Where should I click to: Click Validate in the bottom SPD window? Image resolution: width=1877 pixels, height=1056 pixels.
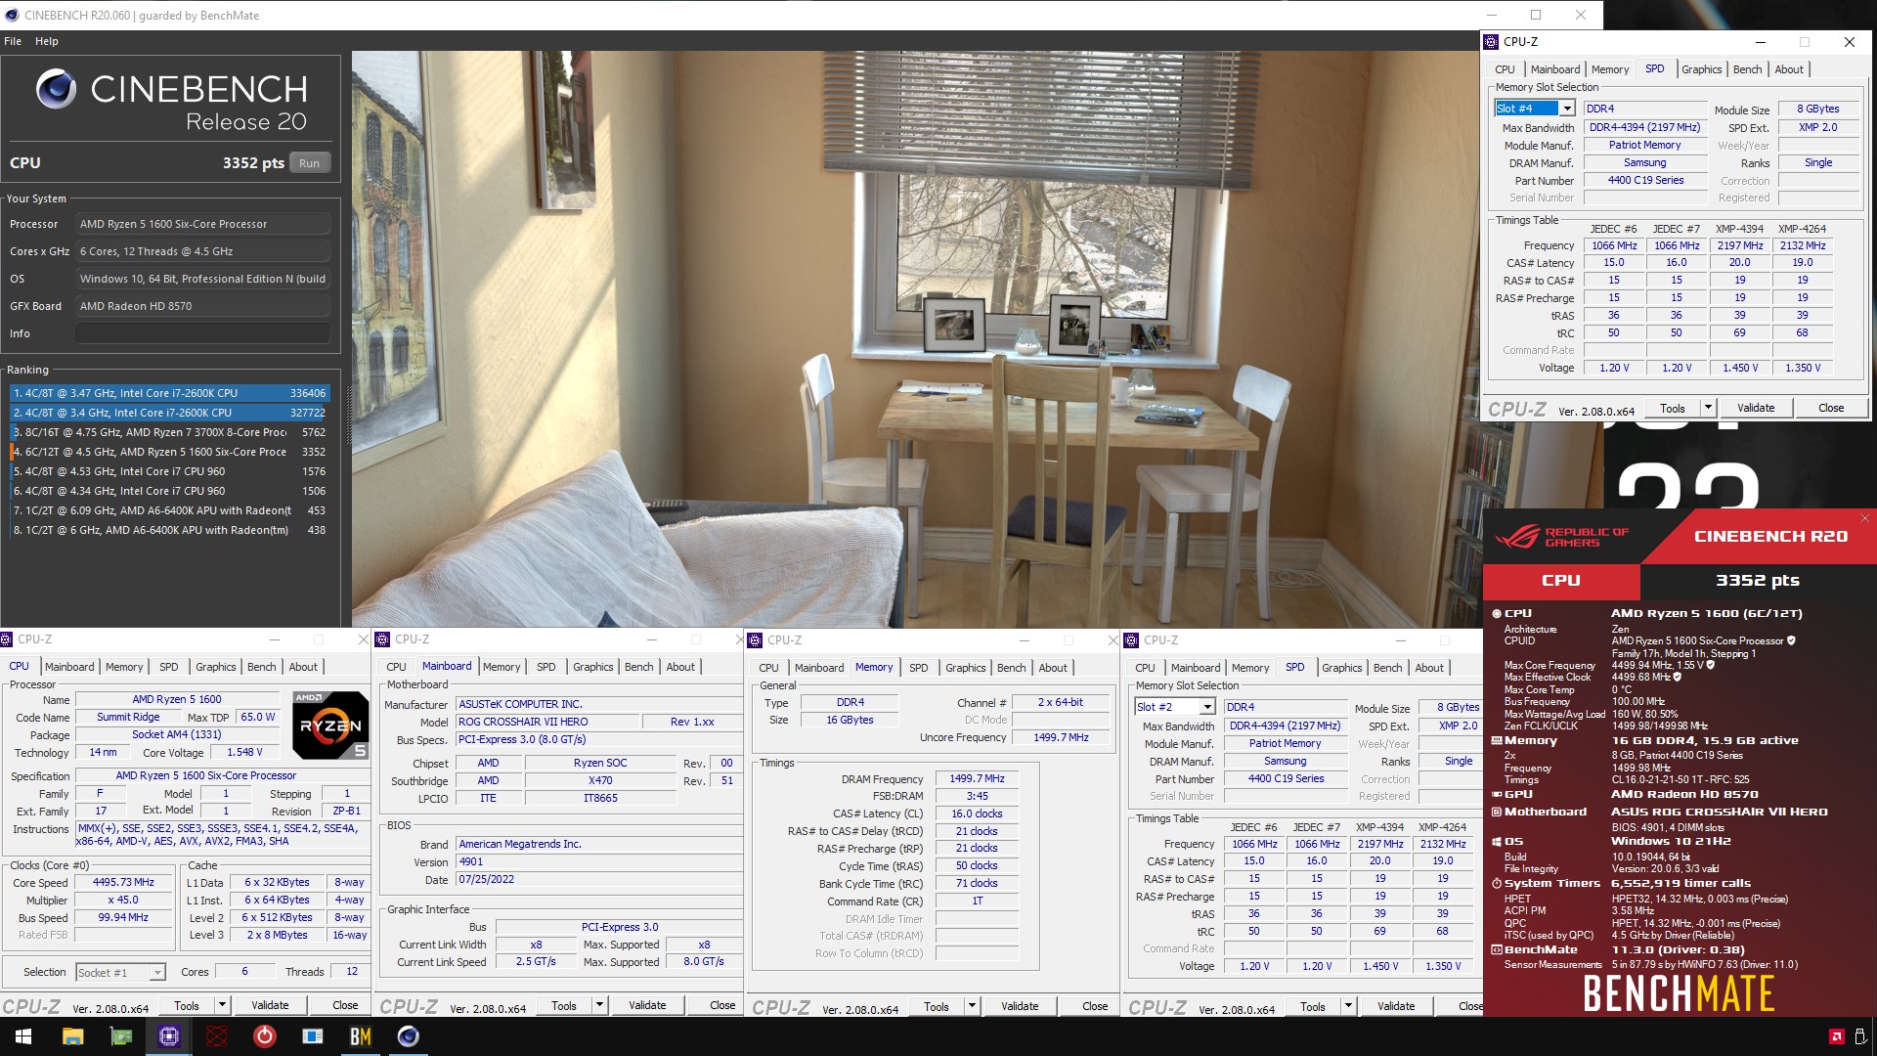point(1396,1006)
